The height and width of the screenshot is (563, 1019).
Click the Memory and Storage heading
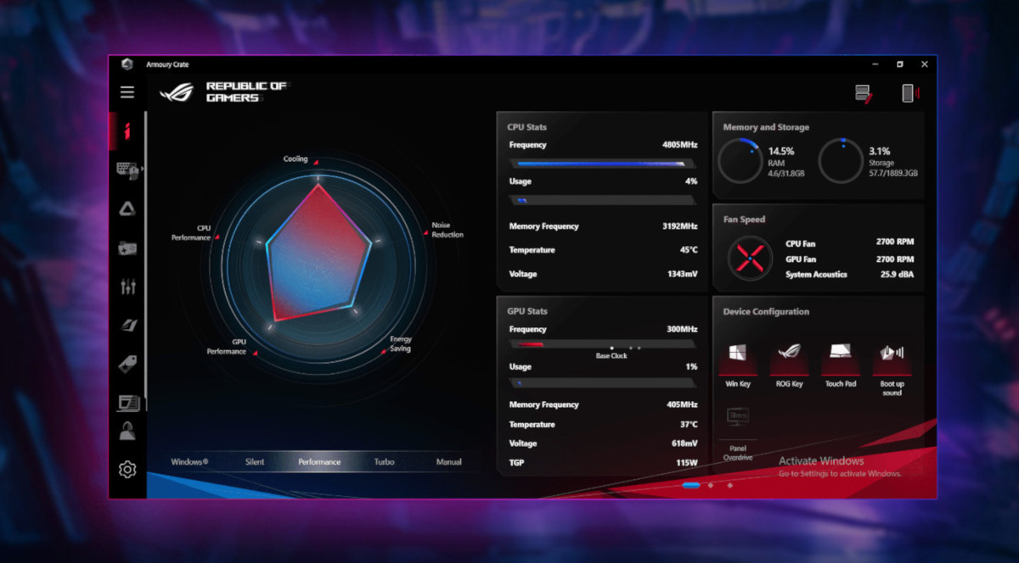(x=766, y=127)
